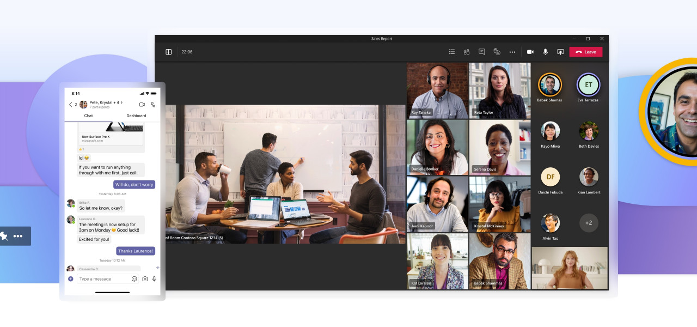This screenshot has height=327, width=697.
Task: Leave the Sales Report meeting
Action: click(x=586, y=52)
